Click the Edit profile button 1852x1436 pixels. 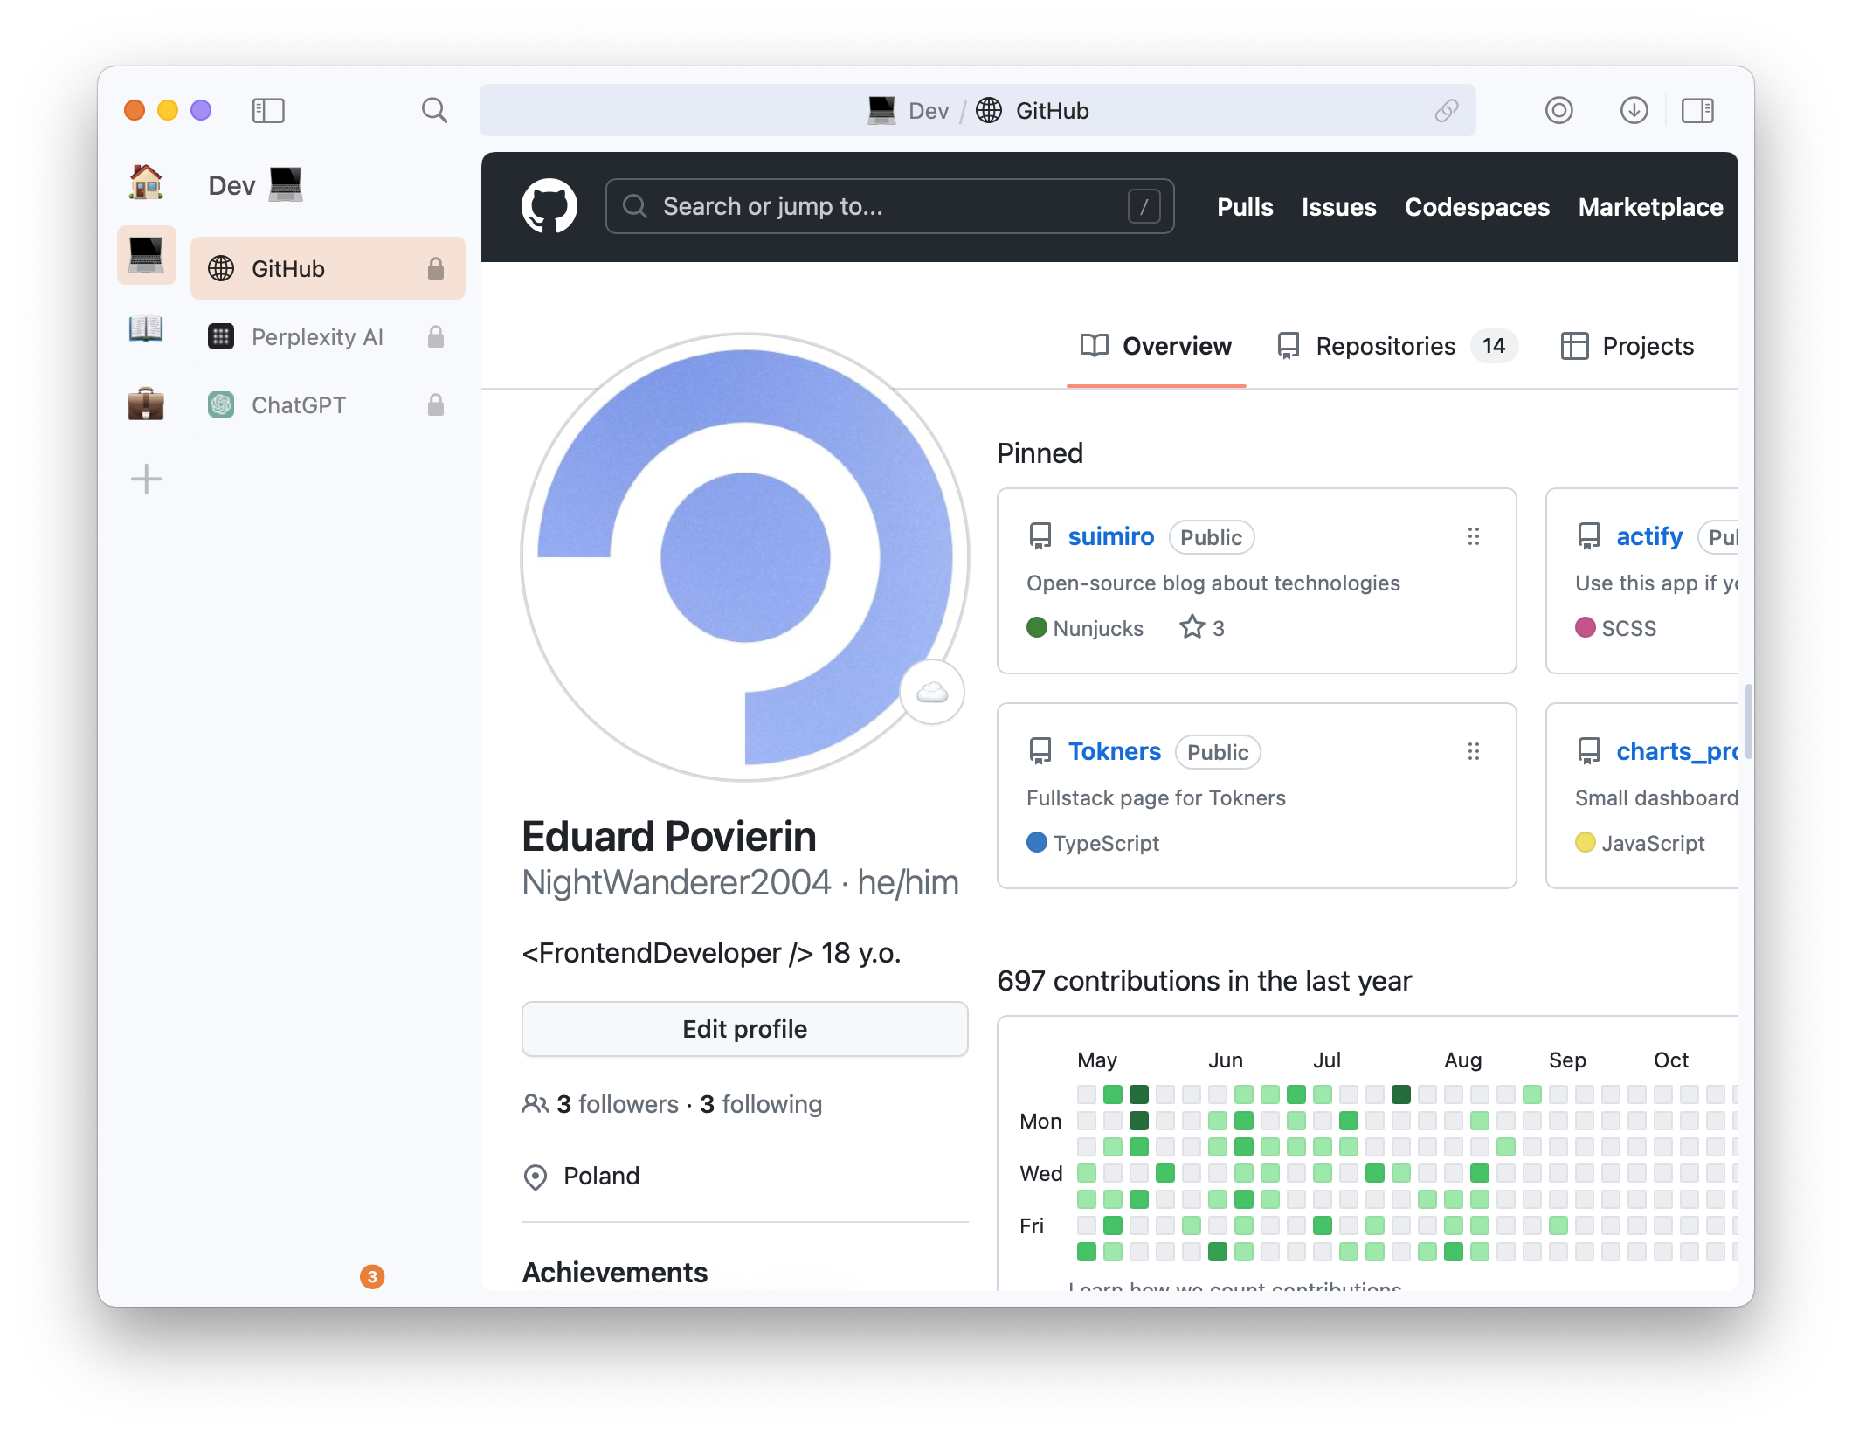point(744,1029)
